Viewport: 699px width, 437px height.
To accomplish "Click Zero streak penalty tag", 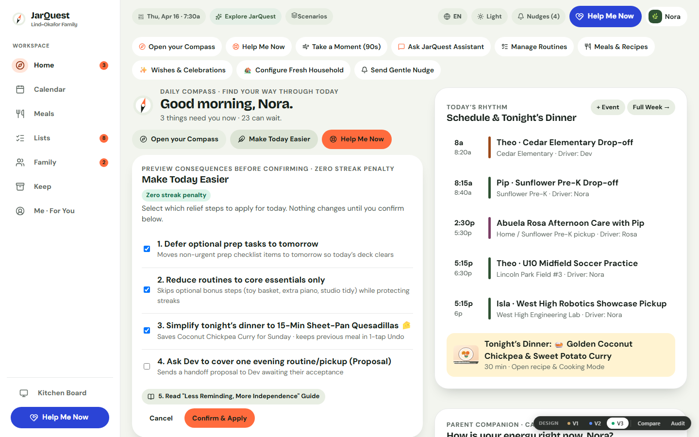I will pos(176,195).
